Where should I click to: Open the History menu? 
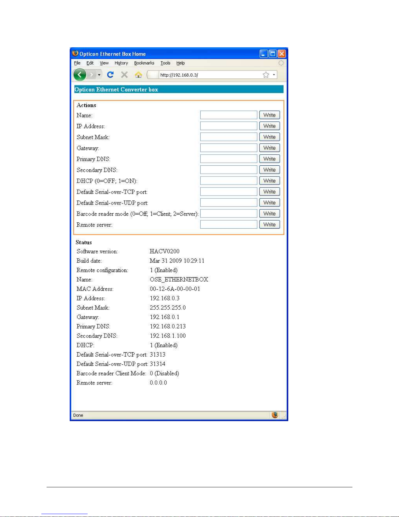[121, 63]
